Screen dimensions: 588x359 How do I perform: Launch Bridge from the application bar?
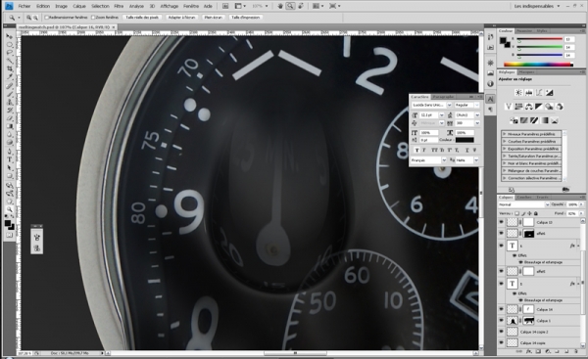tap(225, 6)
